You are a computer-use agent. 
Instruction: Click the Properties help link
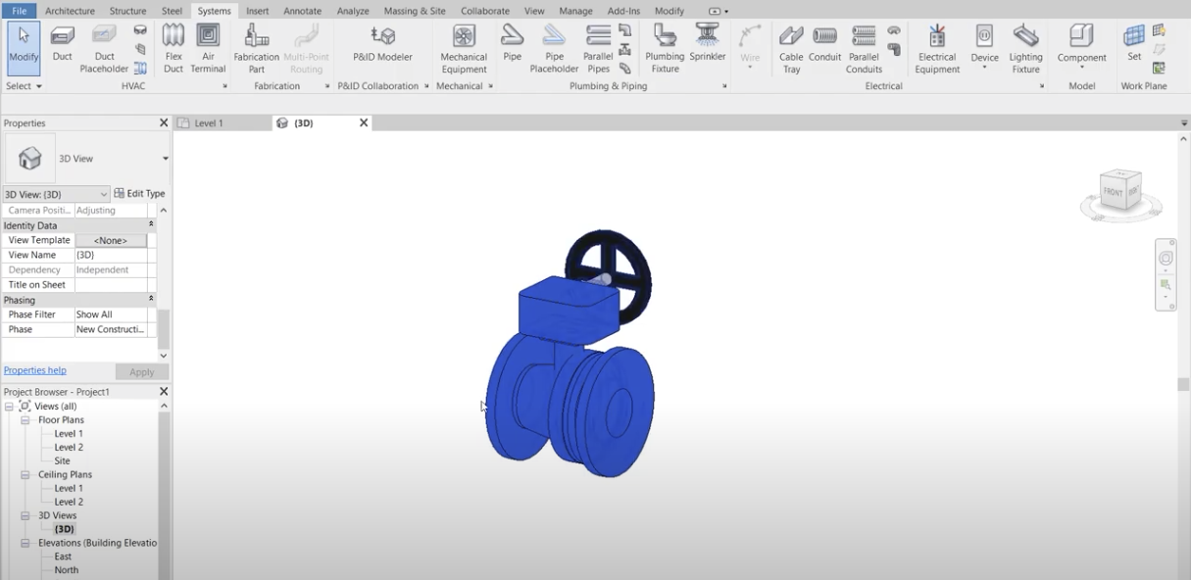35,370
